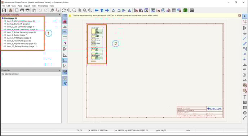Switch units to millimeters
This screenshot has width=248, height=136.
[65, 37]
